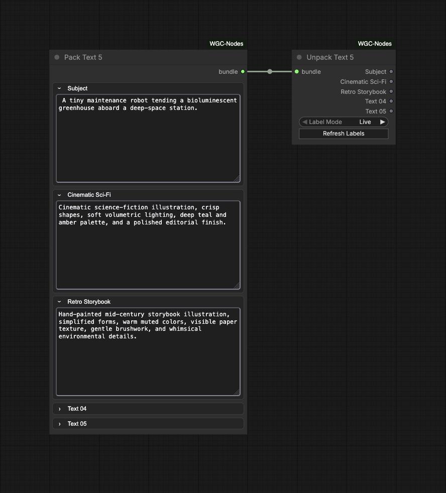Screen dimensions: 446x493
Task: Expand the Text 04 section
Action: (x=148, y=409)
